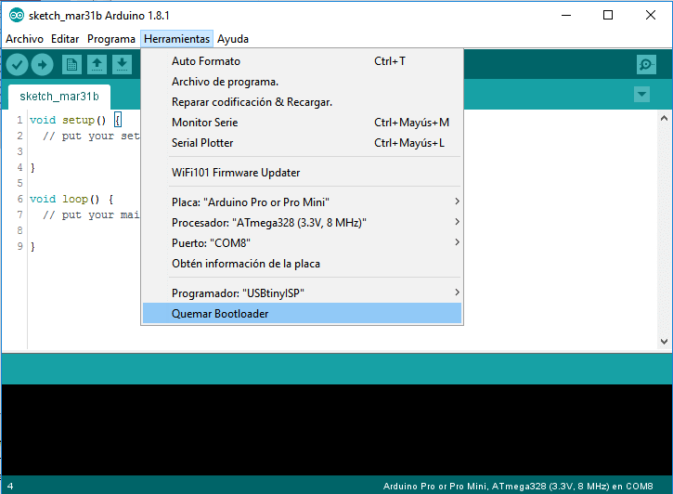Close the Arduino window
Image resolution: width=673 pixels, height=494 pixels.
click(x=650, y=16)
